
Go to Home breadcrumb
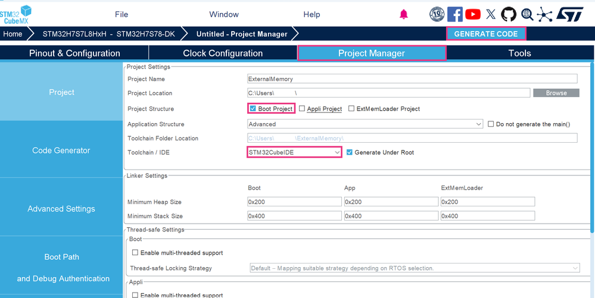click(13, 34)
